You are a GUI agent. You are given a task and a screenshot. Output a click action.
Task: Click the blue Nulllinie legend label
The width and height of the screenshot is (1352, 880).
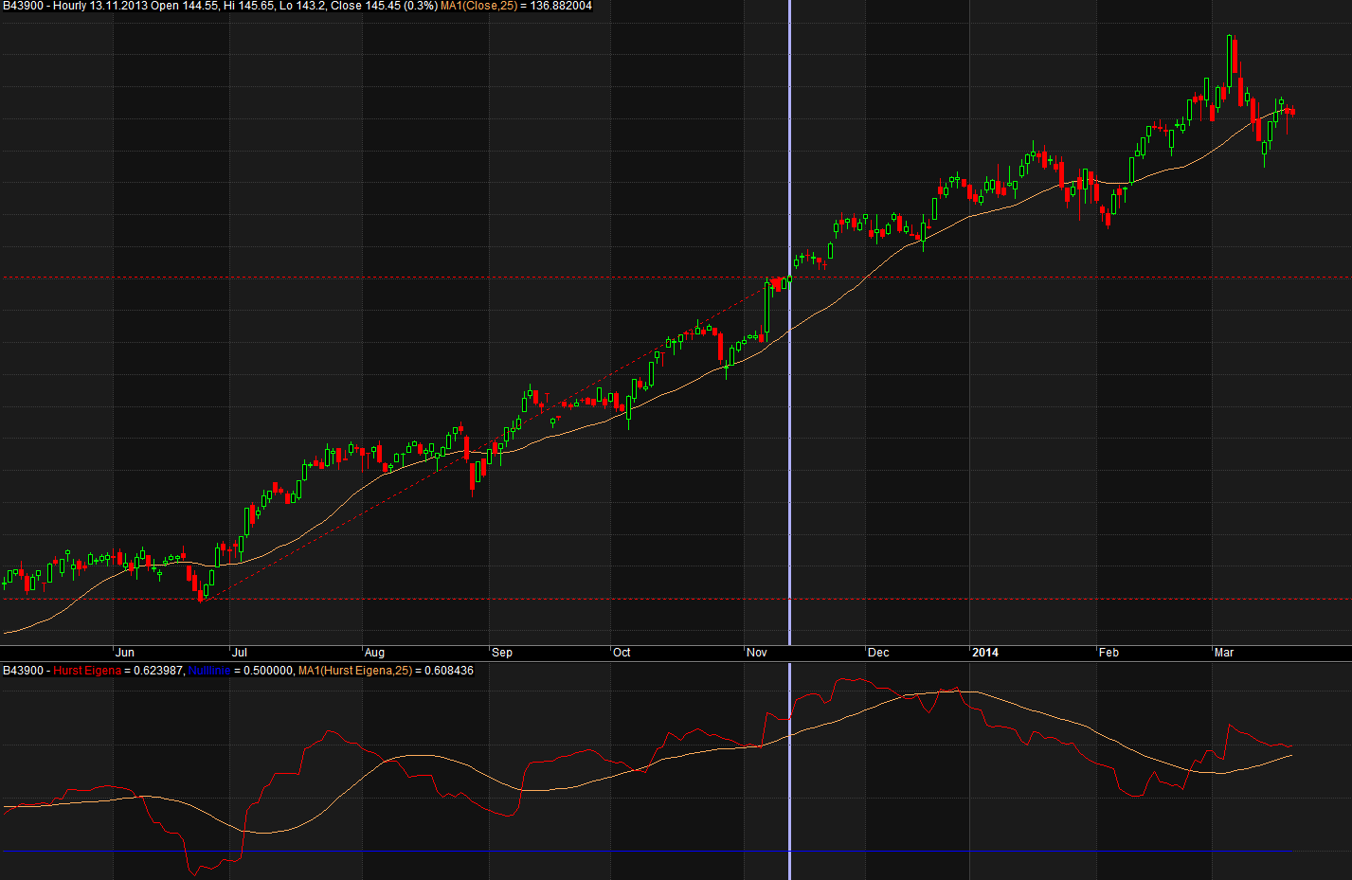coord(209,671)
